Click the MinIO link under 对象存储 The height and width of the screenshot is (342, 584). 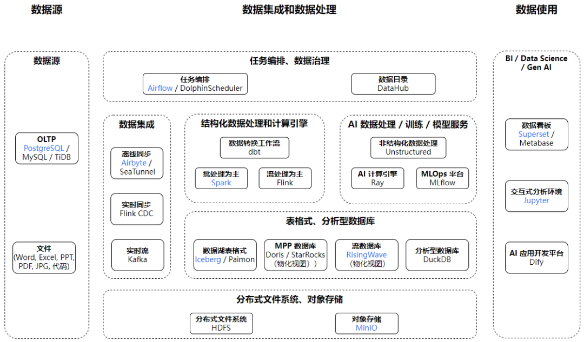[x=367, y=328]
